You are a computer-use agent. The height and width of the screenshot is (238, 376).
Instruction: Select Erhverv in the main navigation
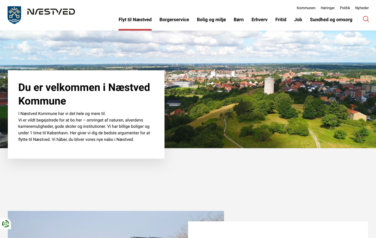pyautogui.click(x=259, y=19)
